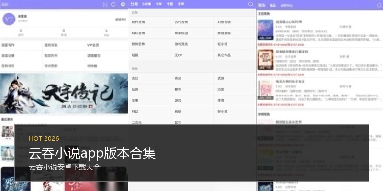Select the 古代言情 category
The height and width of the screenshot is (191, 383).
[181, 22]
